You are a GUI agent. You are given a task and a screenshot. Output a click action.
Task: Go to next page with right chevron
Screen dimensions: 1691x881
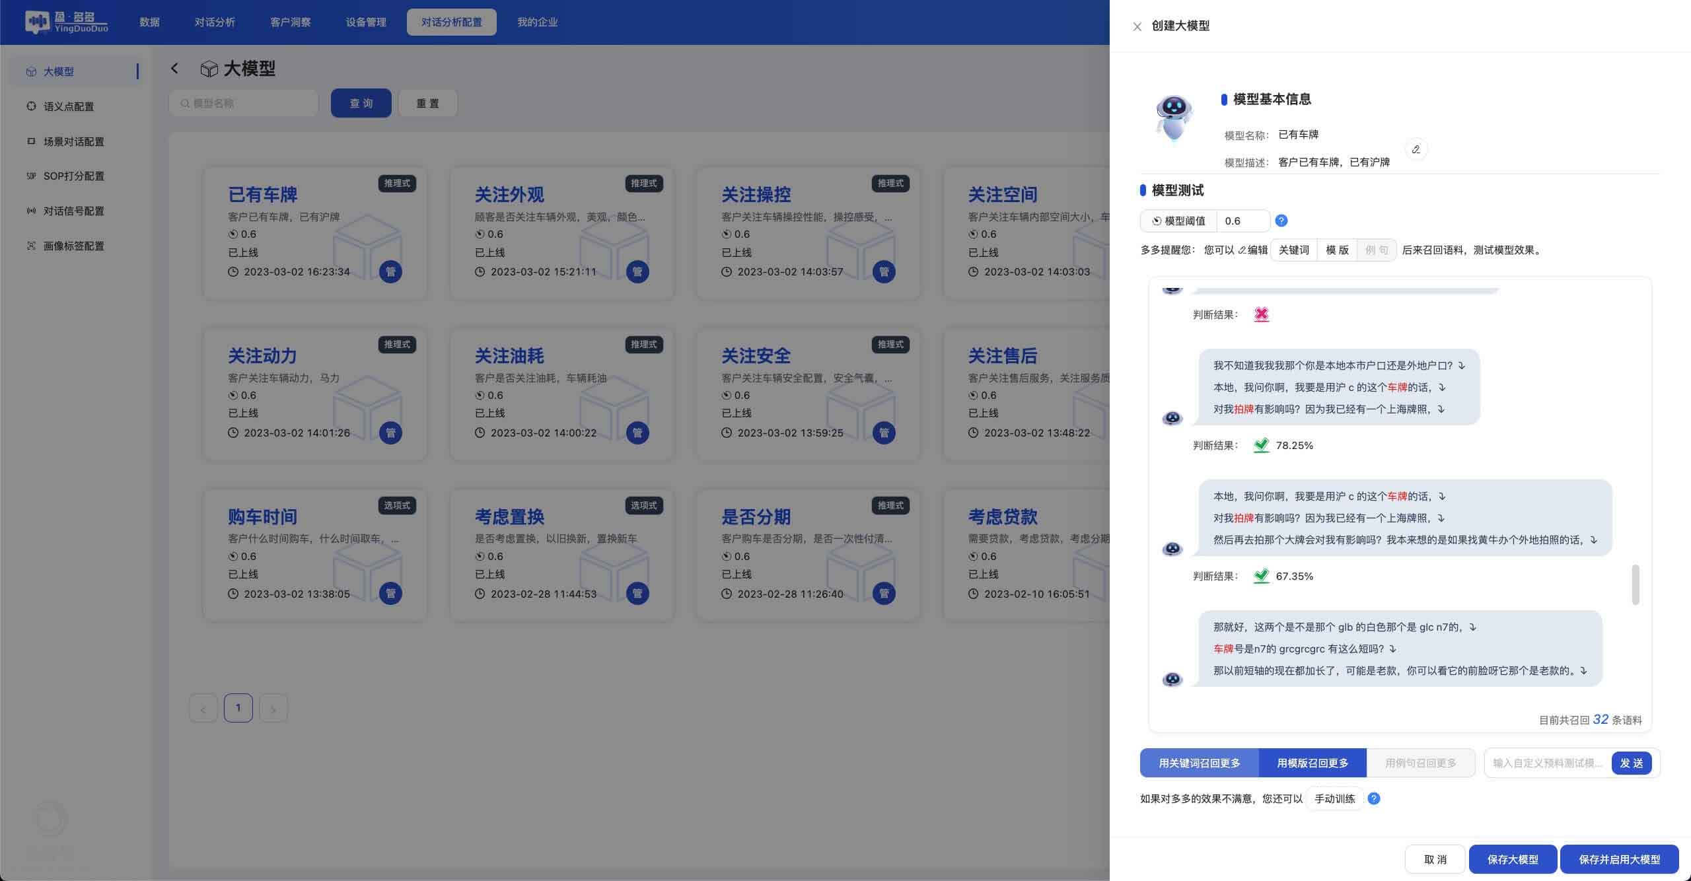(273, 709)
